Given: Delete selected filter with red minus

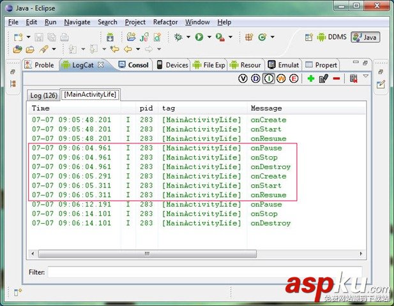Looking at the screenshot, I should click(x=336, y=79).
